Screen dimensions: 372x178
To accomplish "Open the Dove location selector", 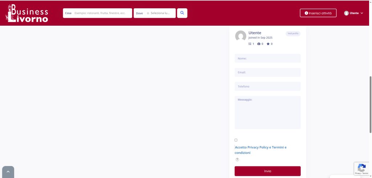I will click(x=159, y=13).
